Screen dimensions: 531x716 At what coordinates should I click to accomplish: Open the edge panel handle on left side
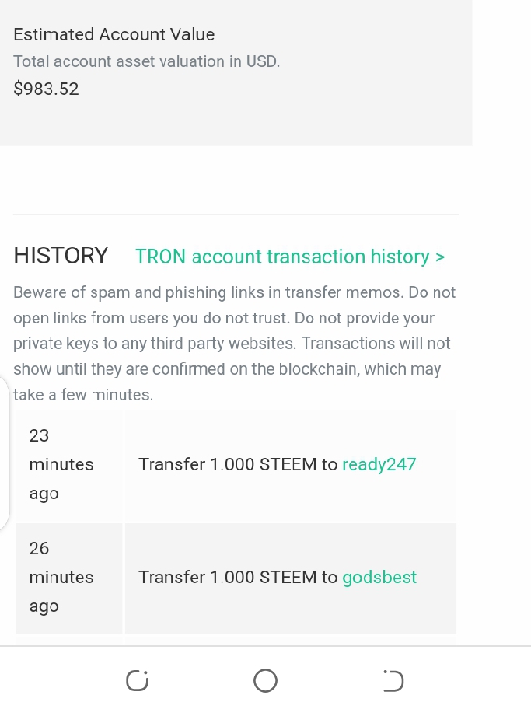(4, 455)
